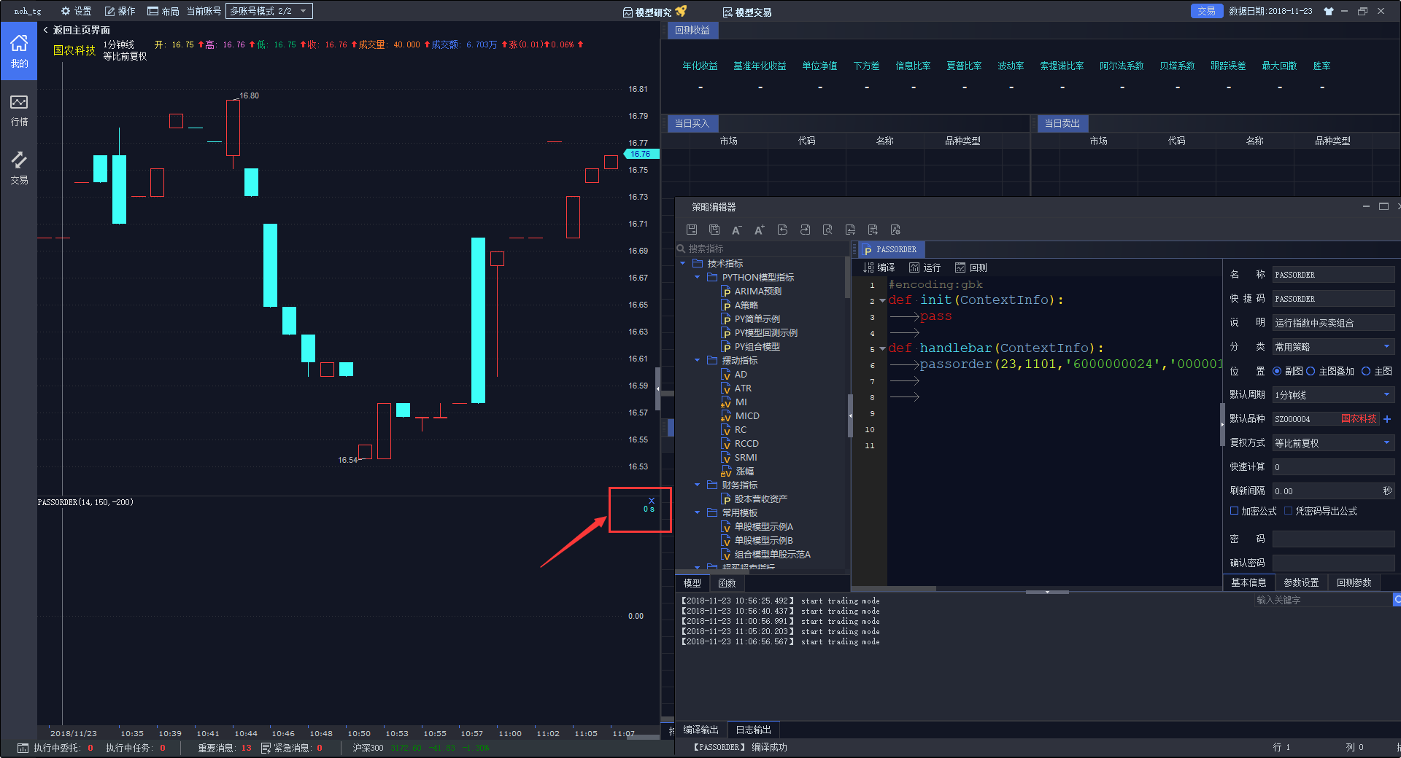The height and width of the screenshot is (758, 1401).
Task: Click the 我的 home icon in sidebar
Action: pyautogui.click(x=19, y=52)
